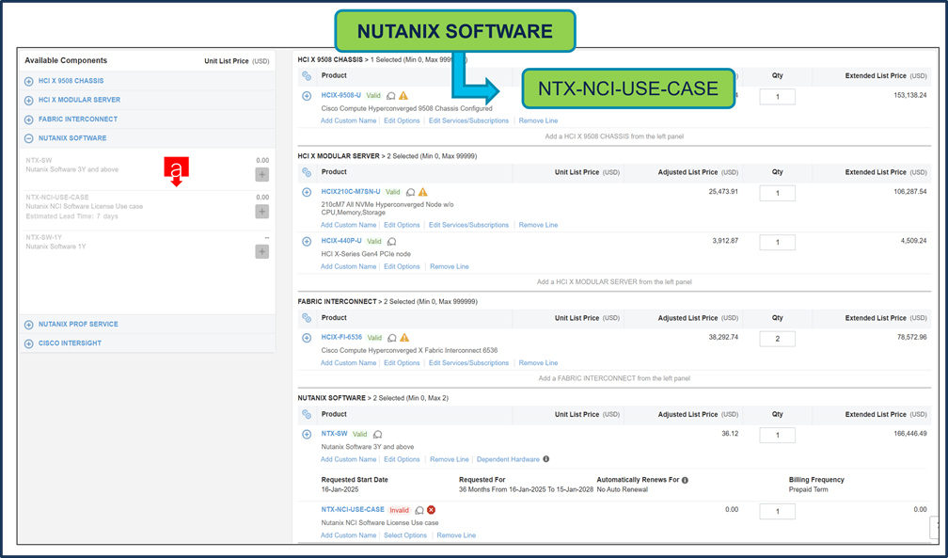The image size is (948, 558).
Task: Click group icon in FABRIC INTERCONNECT header
Action: (x=307, y=318)
